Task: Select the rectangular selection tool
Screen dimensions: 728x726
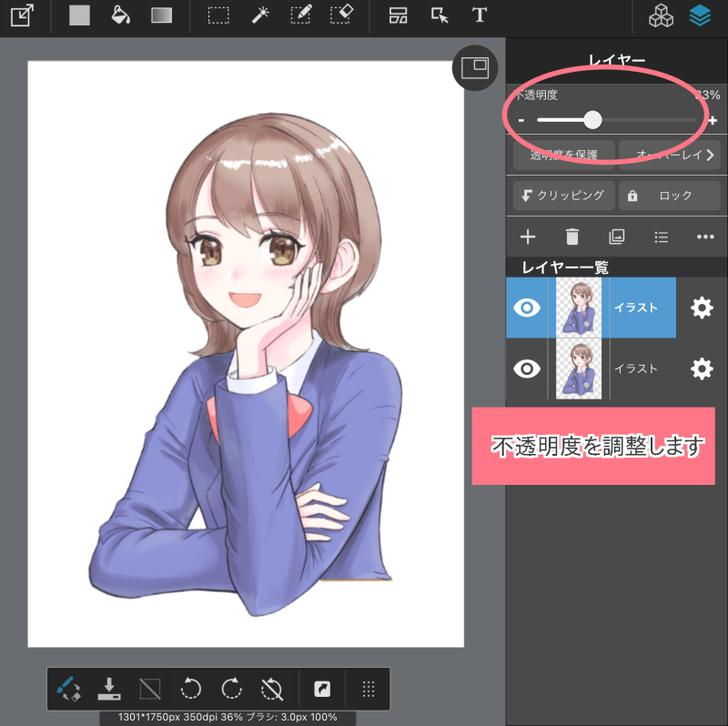Action: (217, 15)
